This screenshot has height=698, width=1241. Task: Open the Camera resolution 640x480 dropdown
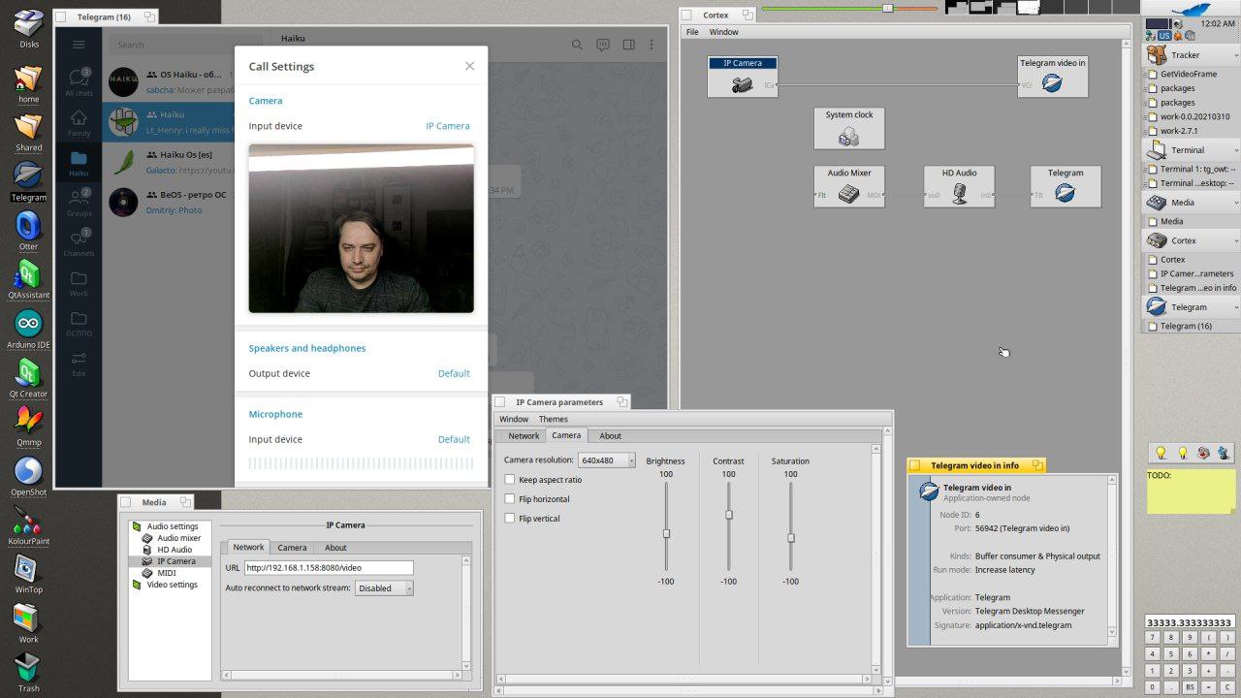click(x=607, y=460)
